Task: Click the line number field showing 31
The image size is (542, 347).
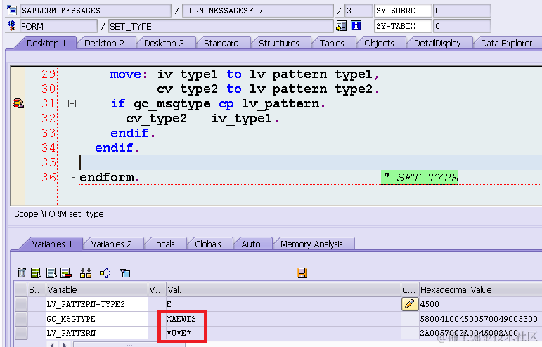Action: pyautogui.click(x=359, y=11)
